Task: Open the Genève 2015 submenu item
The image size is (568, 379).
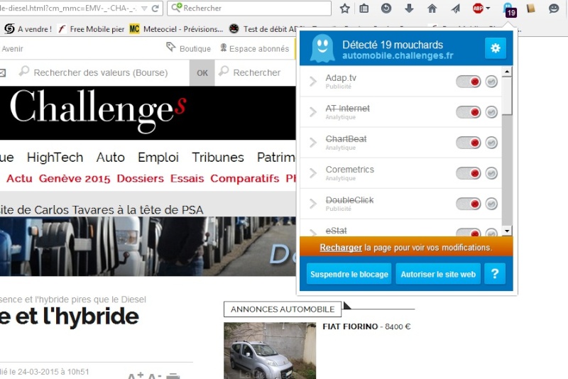Action: point(75,178)
